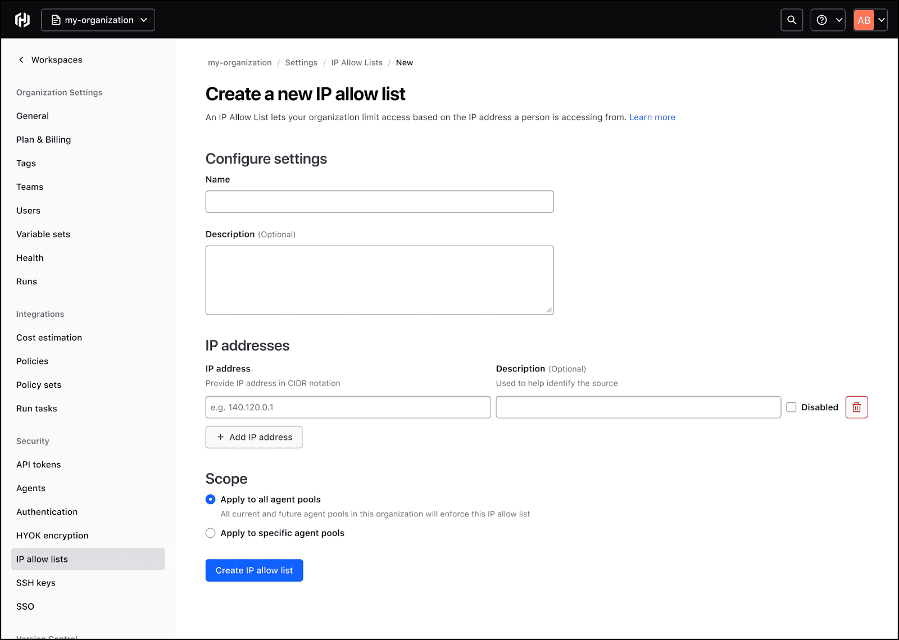Open Settings from the breadcrumb trail
Screen dimensions: 899x640
[301, 62]
